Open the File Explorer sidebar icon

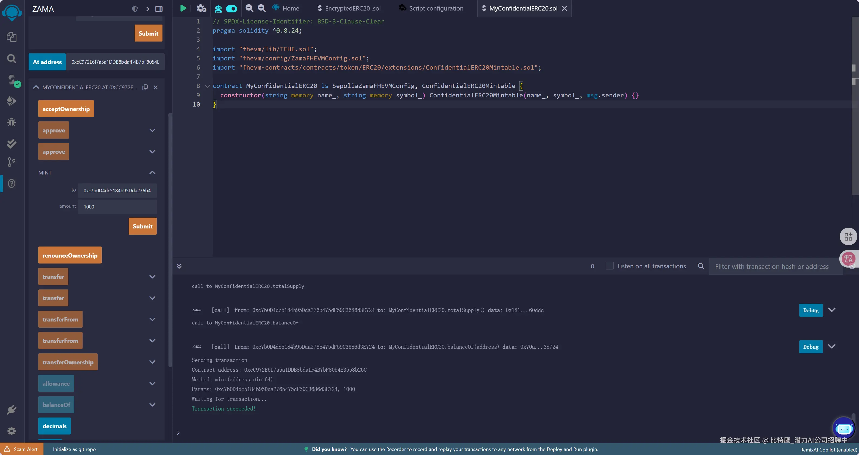click(12, 37)
